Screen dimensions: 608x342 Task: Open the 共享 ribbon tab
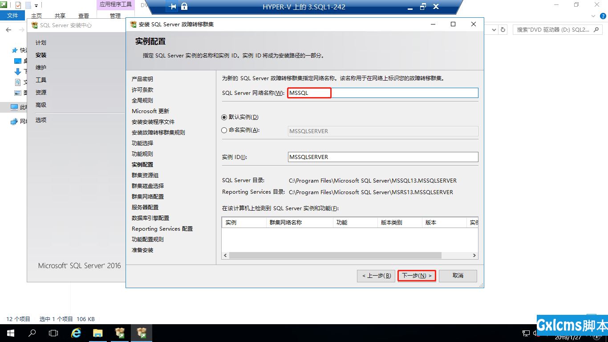[60, 16]
